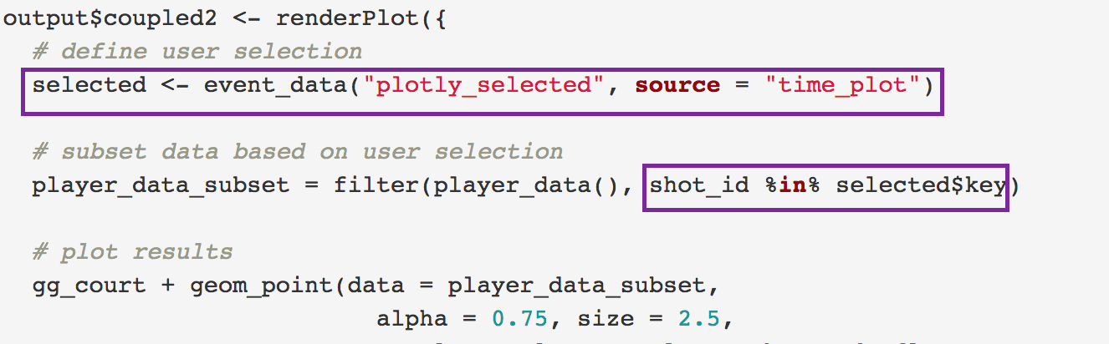Click the gg_court object name
This screenshot has height=344, width=1109.
click(89, 286)
